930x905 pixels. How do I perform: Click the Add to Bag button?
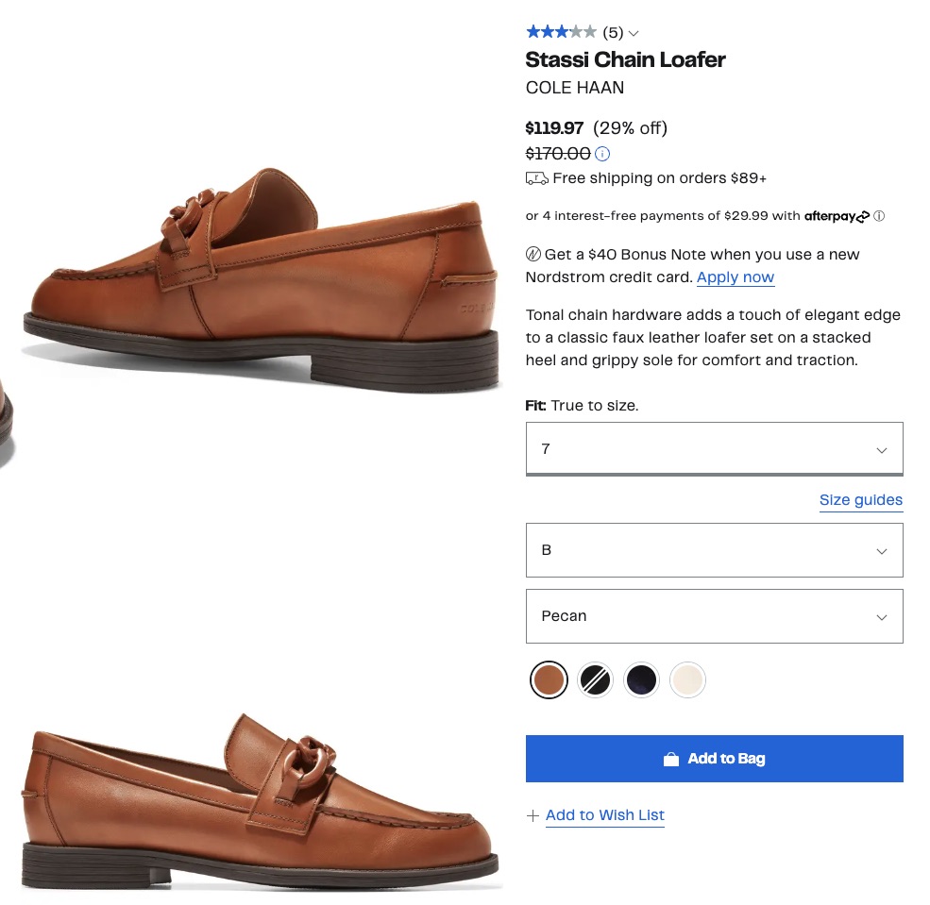click(x=714, y=759)
